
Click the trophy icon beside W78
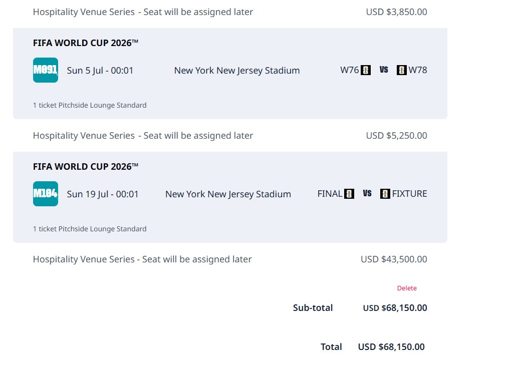[x=401, y=70]
